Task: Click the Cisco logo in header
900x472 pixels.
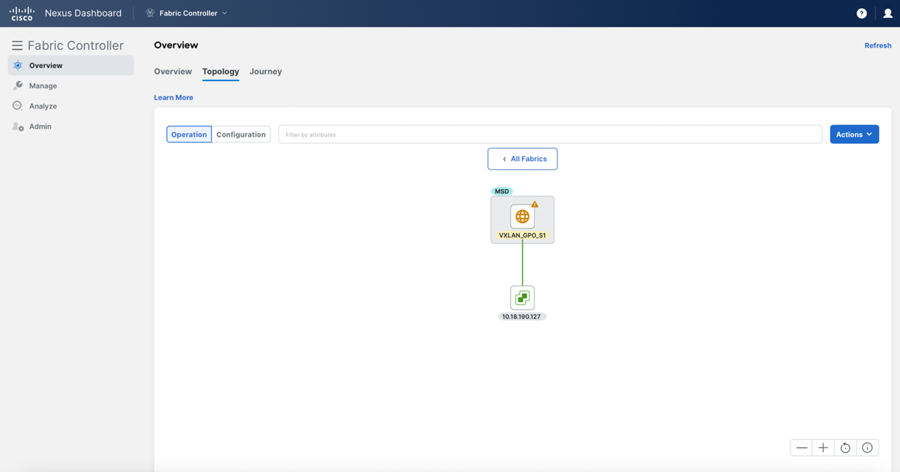Action: point(22,13)
